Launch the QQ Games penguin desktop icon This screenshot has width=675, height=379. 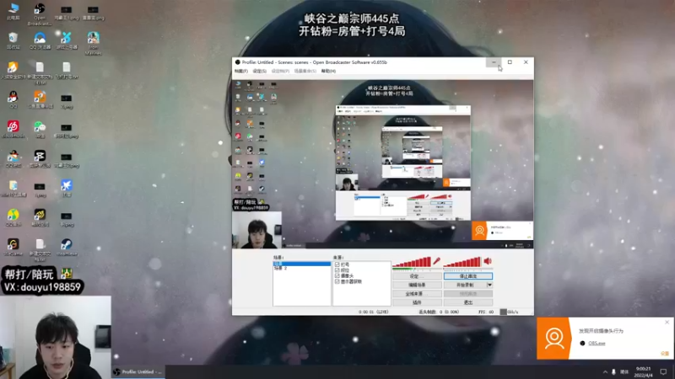[13, 158]
